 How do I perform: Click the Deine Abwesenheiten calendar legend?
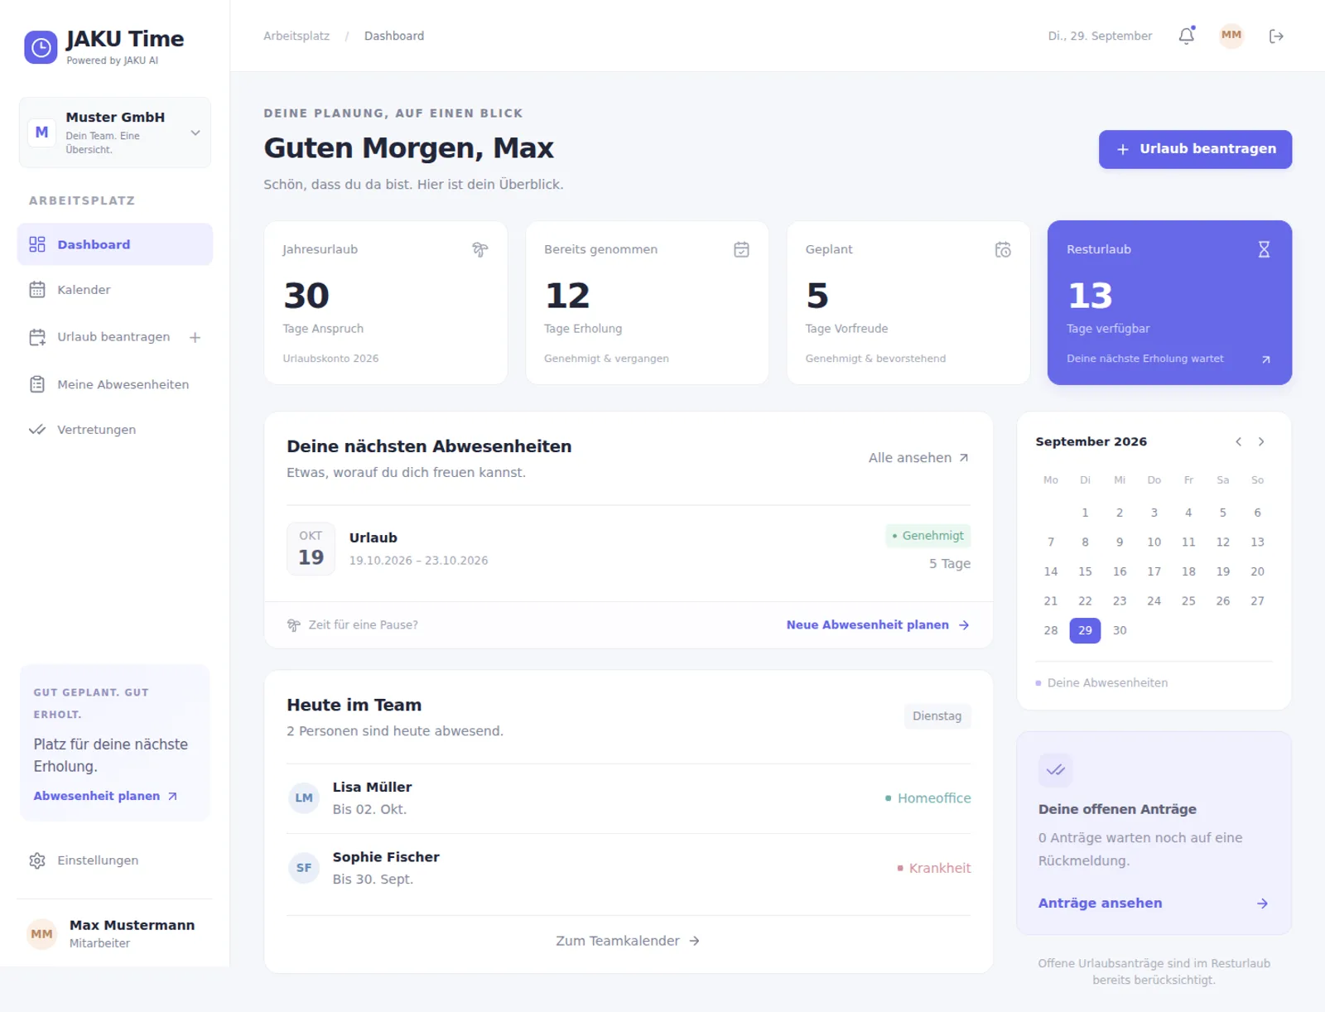(x=1101, y=683)
